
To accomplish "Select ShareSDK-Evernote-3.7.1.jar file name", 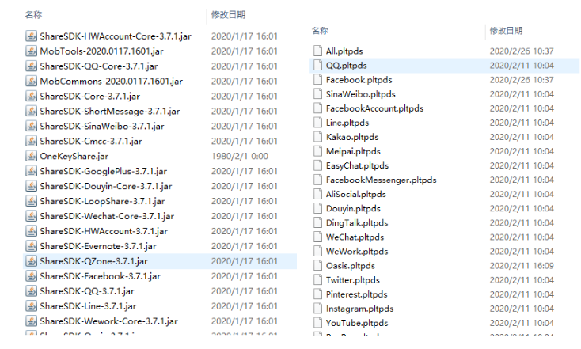I will click(x=98, y=246).
